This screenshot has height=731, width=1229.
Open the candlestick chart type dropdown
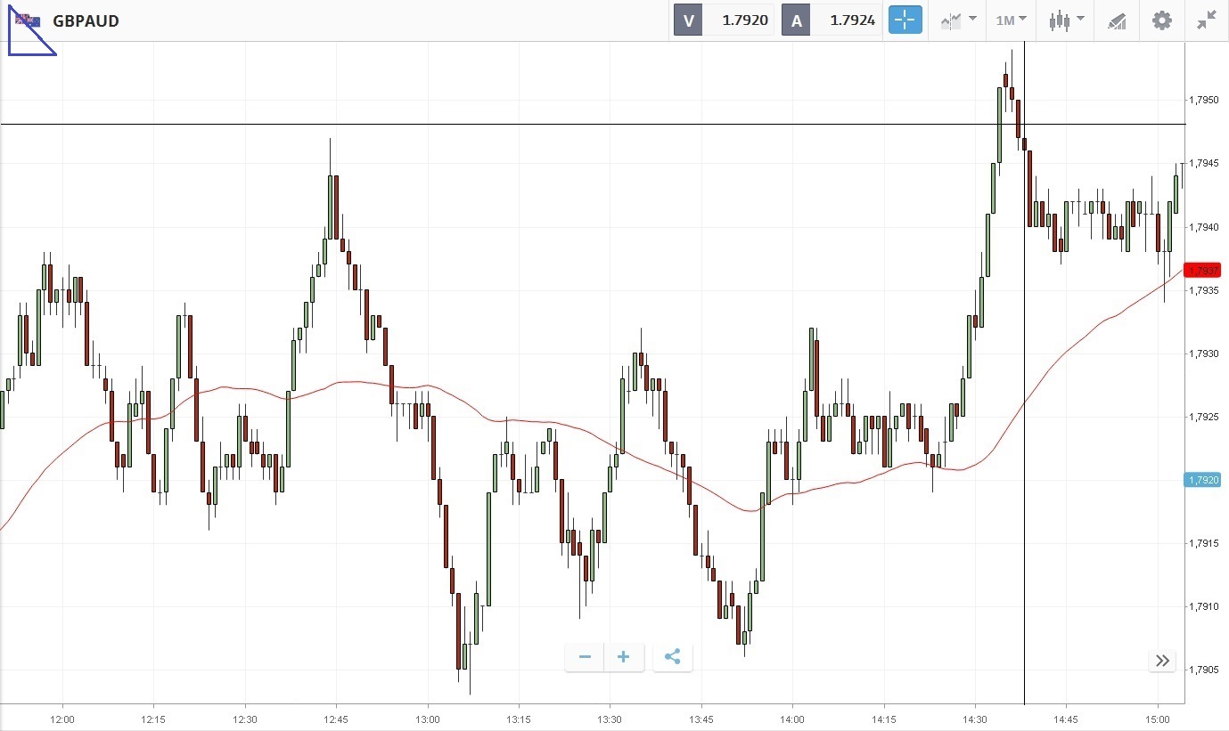point(1066,20)
